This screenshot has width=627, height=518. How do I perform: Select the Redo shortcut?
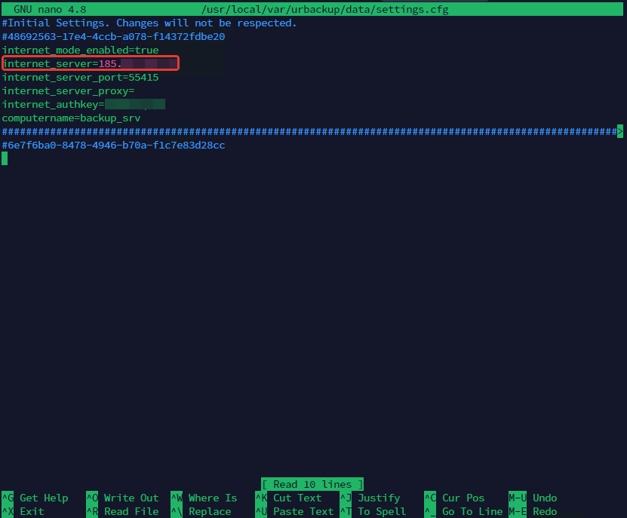544,511
